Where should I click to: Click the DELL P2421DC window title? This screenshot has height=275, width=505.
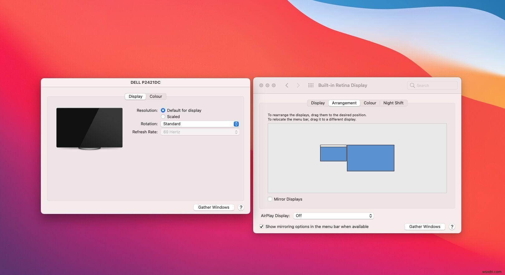pyautogui.click(x=146, y=83)
